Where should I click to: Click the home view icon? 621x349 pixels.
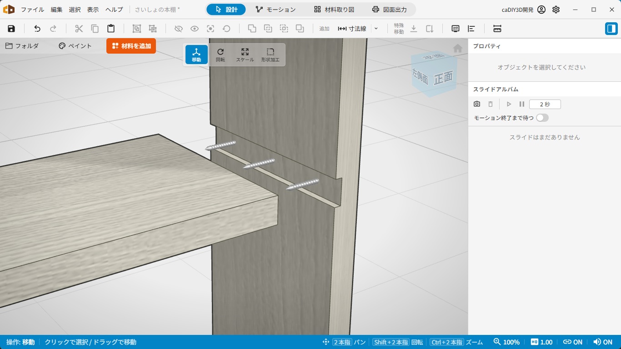pos(458,48)
